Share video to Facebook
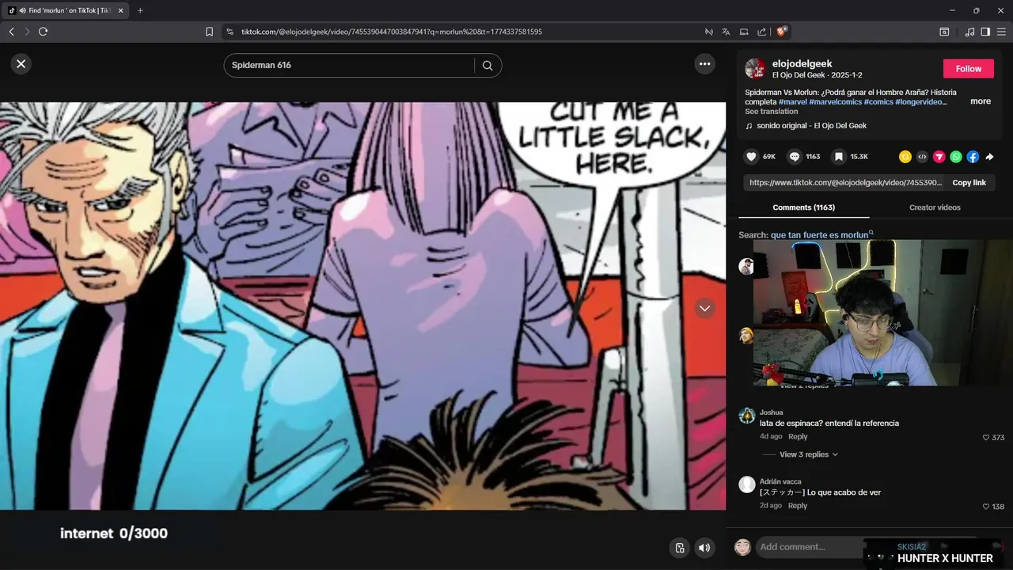1013x570 pixels. pos(973,157)
